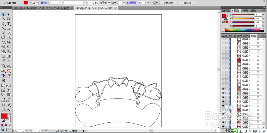The height and width of the screenshot is (133, 267).
Task: Close the 未标题-3 document tab
Action: point(116,8)
